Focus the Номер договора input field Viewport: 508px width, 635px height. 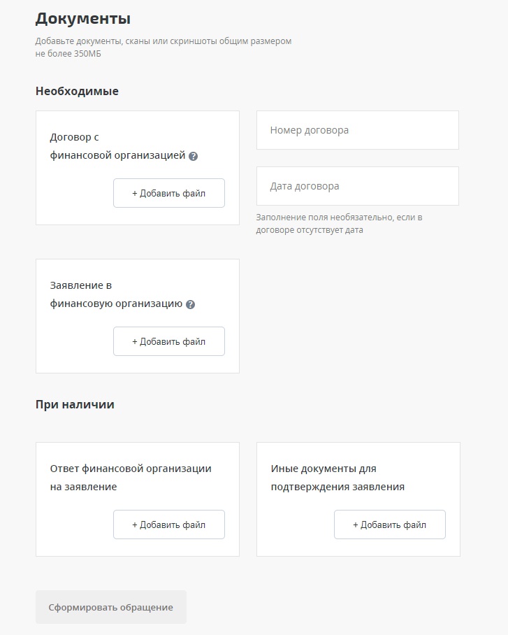(357, 130)
